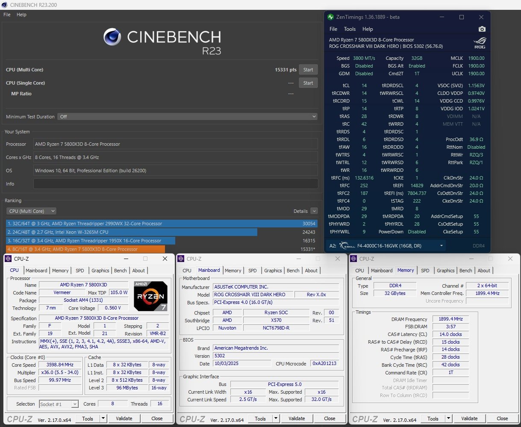Click the Processor field in Cinebench

click(x=176, y=144)
